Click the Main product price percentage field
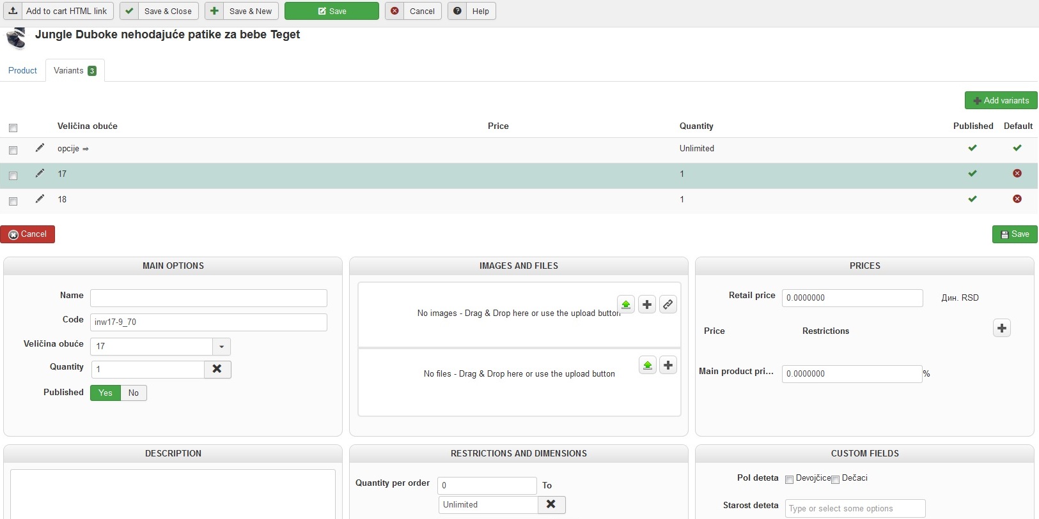 tap(852, 374)
